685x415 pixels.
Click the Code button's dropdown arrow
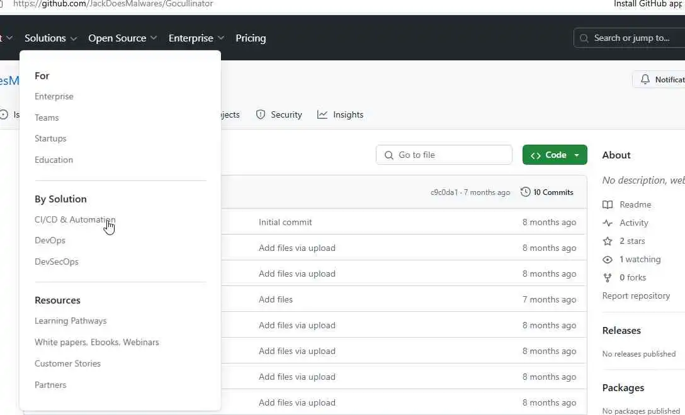[x=577, y=155]
